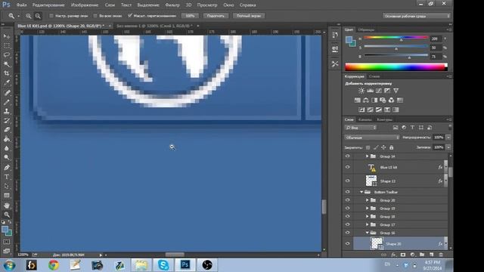Toggle lock position
Viewport: 484px width, 272px height.
383,147
